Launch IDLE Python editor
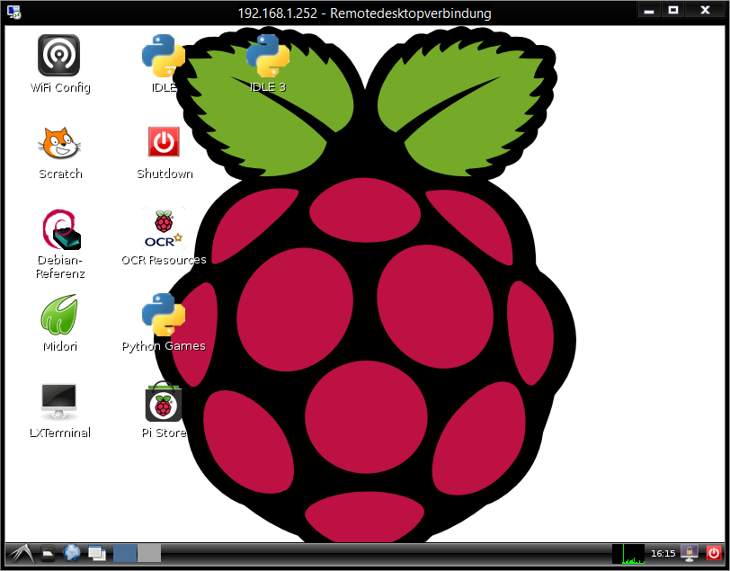 coord(164,56)
